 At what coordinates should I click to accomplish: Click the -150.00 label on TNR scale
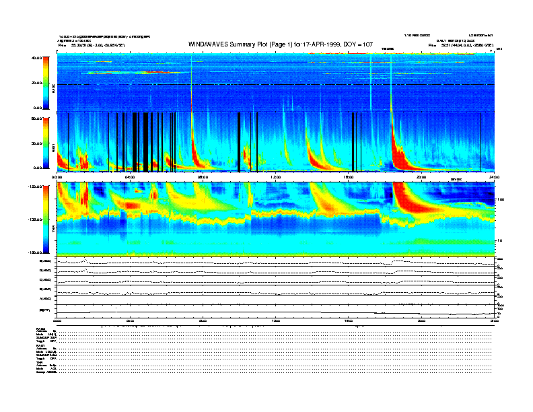[x=36, y=252]
